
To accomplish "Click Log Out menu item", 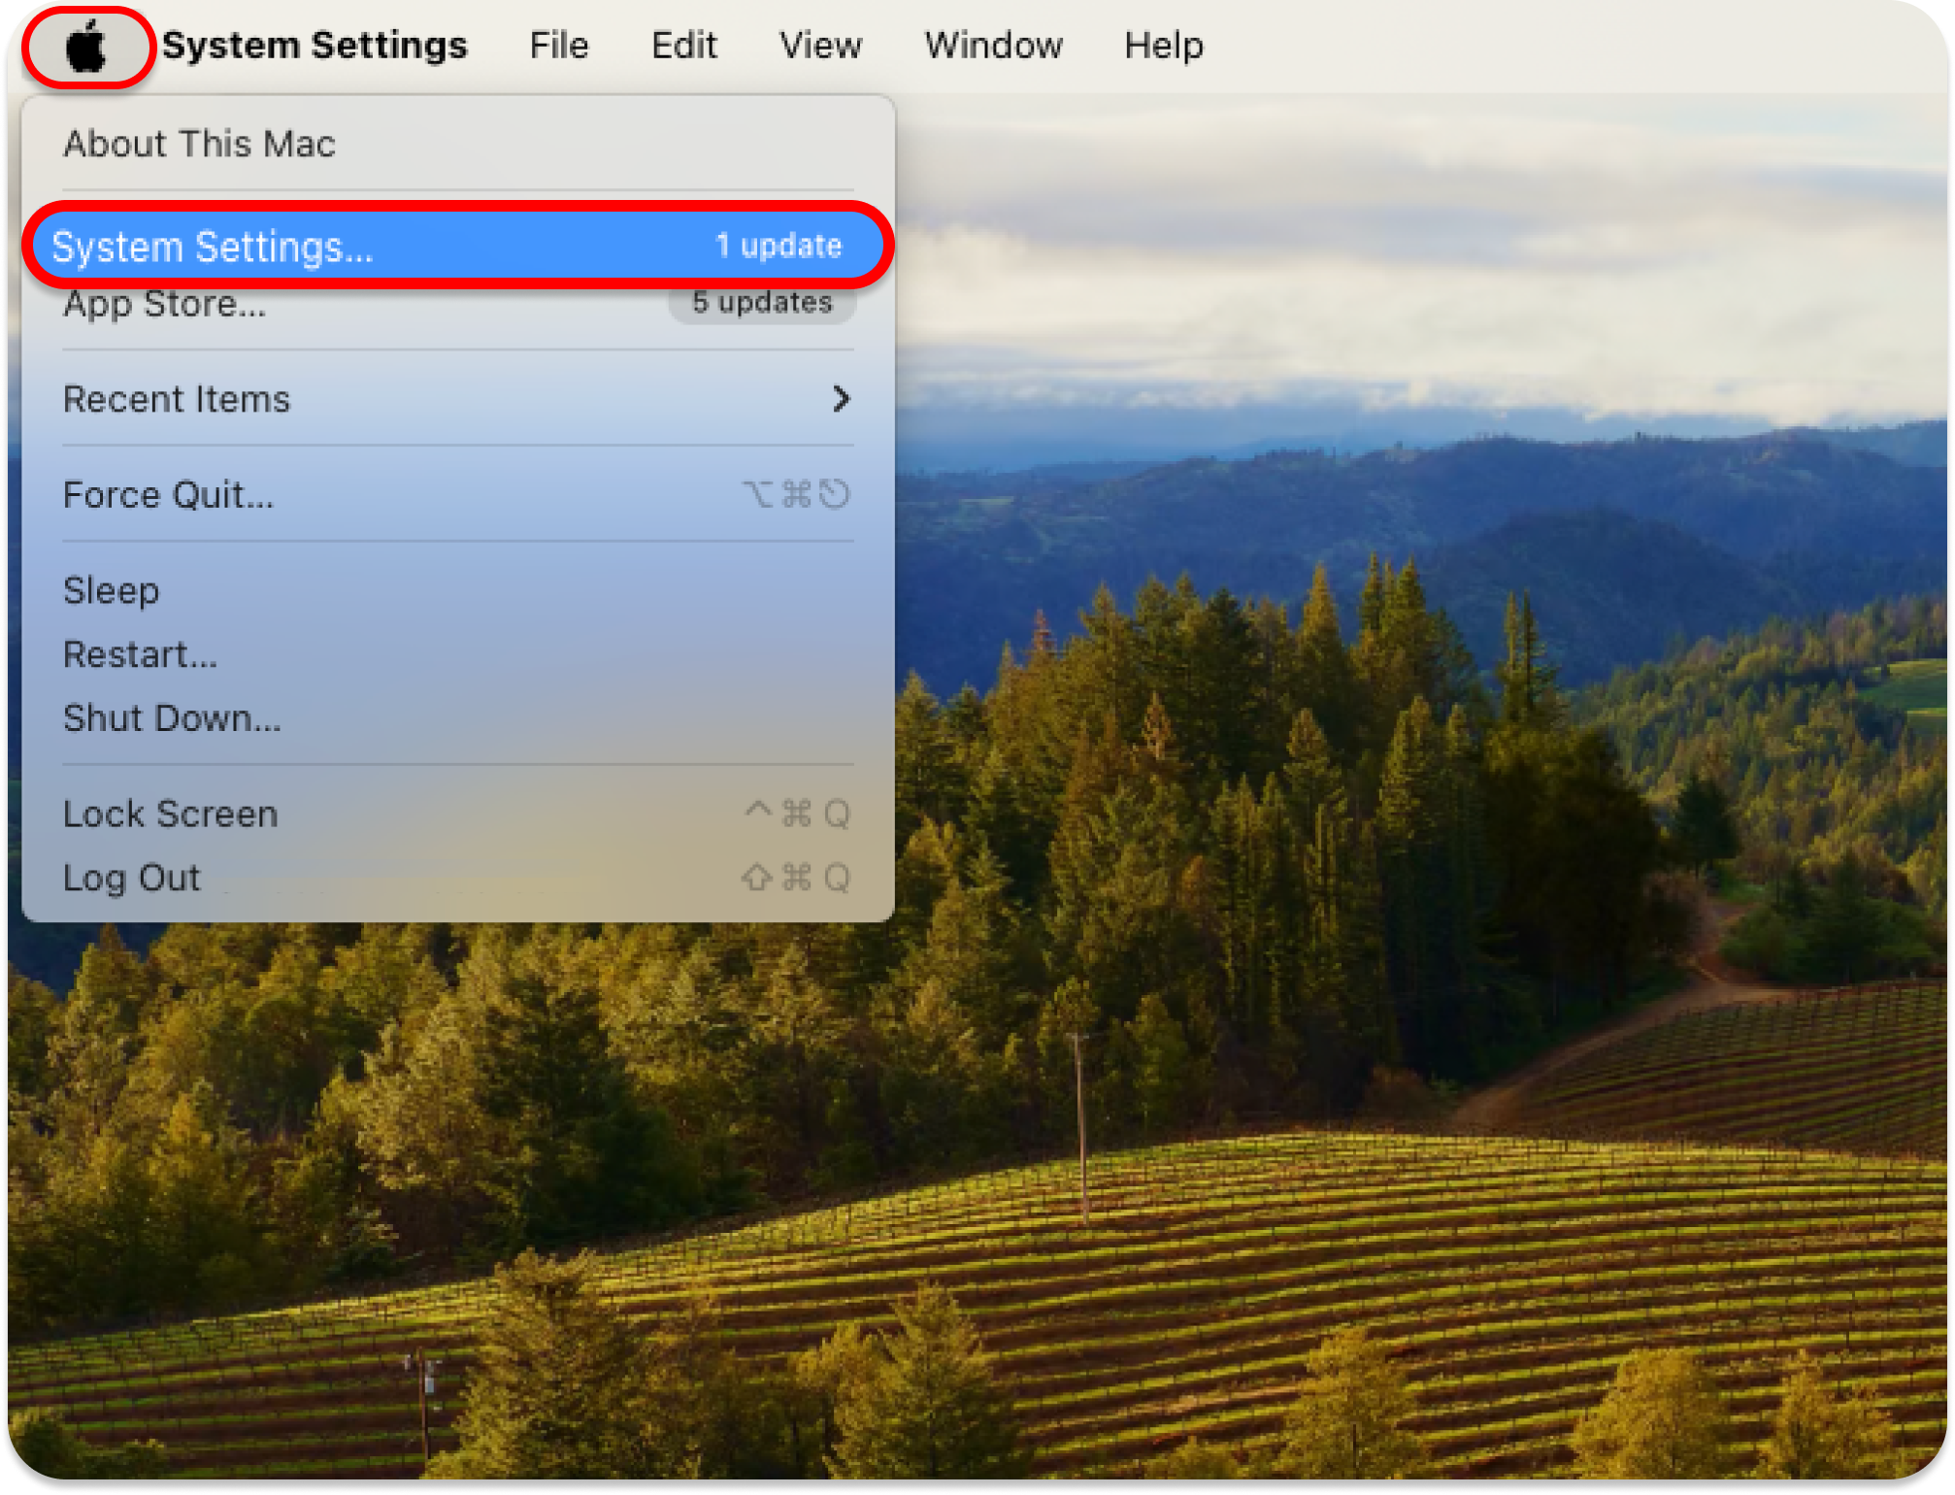I will click(131, 878).
